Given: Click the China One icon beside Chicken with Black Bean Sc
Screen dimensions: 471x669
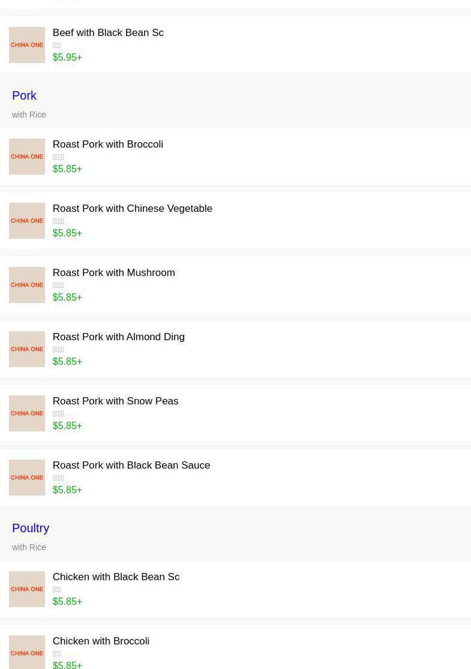Looking at the screenshot, I should click(x=27, y=589).
